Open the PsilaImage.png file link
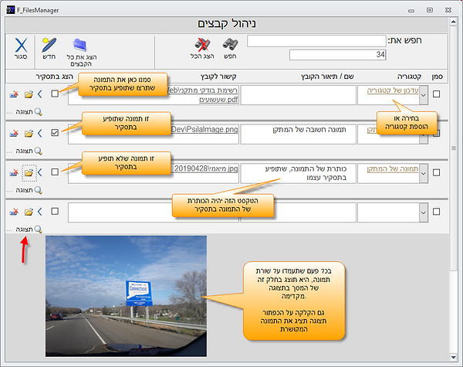The height and width of the screenshot is (367, 463). coord(204,130)
